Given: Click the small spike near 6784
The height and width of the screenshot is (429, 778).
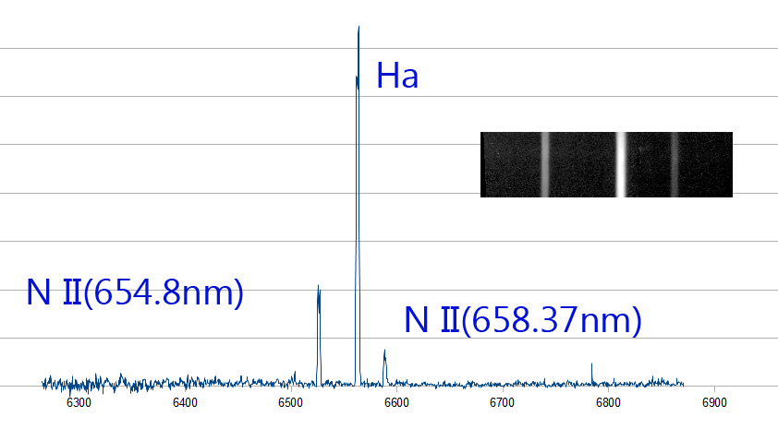Looking at the screenshot, I should [591, 375].
